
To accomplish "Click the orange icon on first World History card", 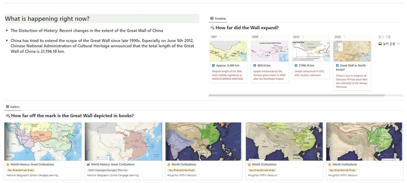I will [8, 164].
